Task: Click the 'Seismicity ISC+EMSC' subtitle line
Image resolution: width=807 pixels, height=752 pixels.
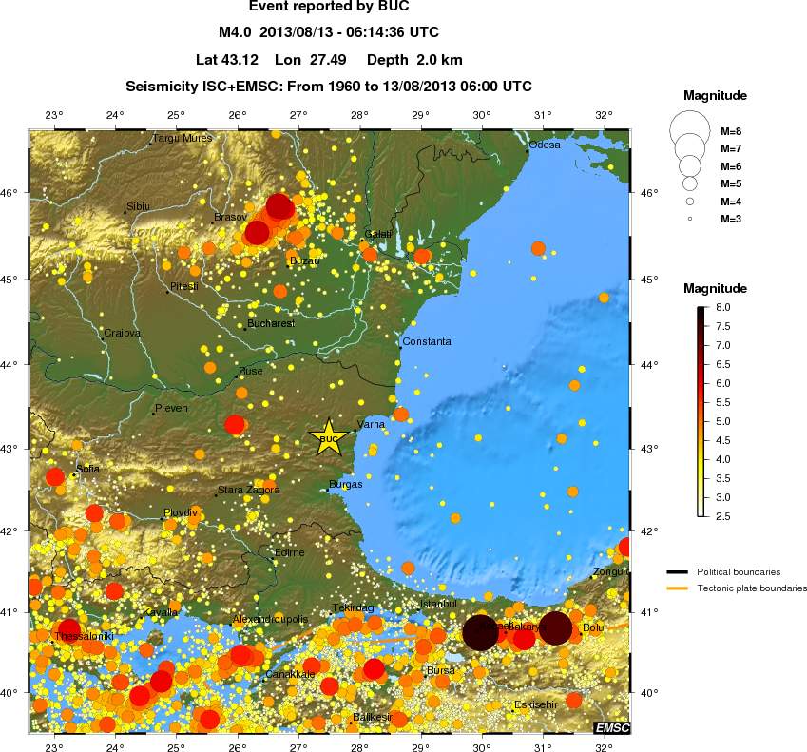Action: [x=329, y=86]
